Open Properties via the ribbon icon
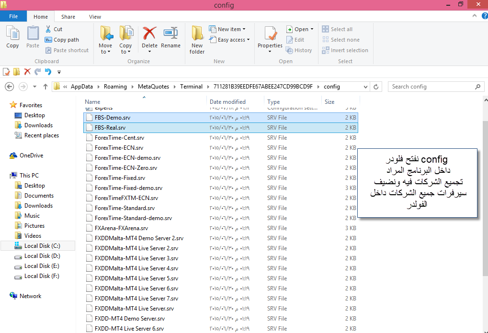 [x=270, y=34]
